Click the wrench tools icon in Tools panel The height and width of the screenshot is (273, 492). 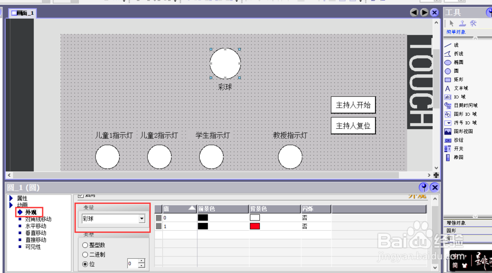click(473, 24)
